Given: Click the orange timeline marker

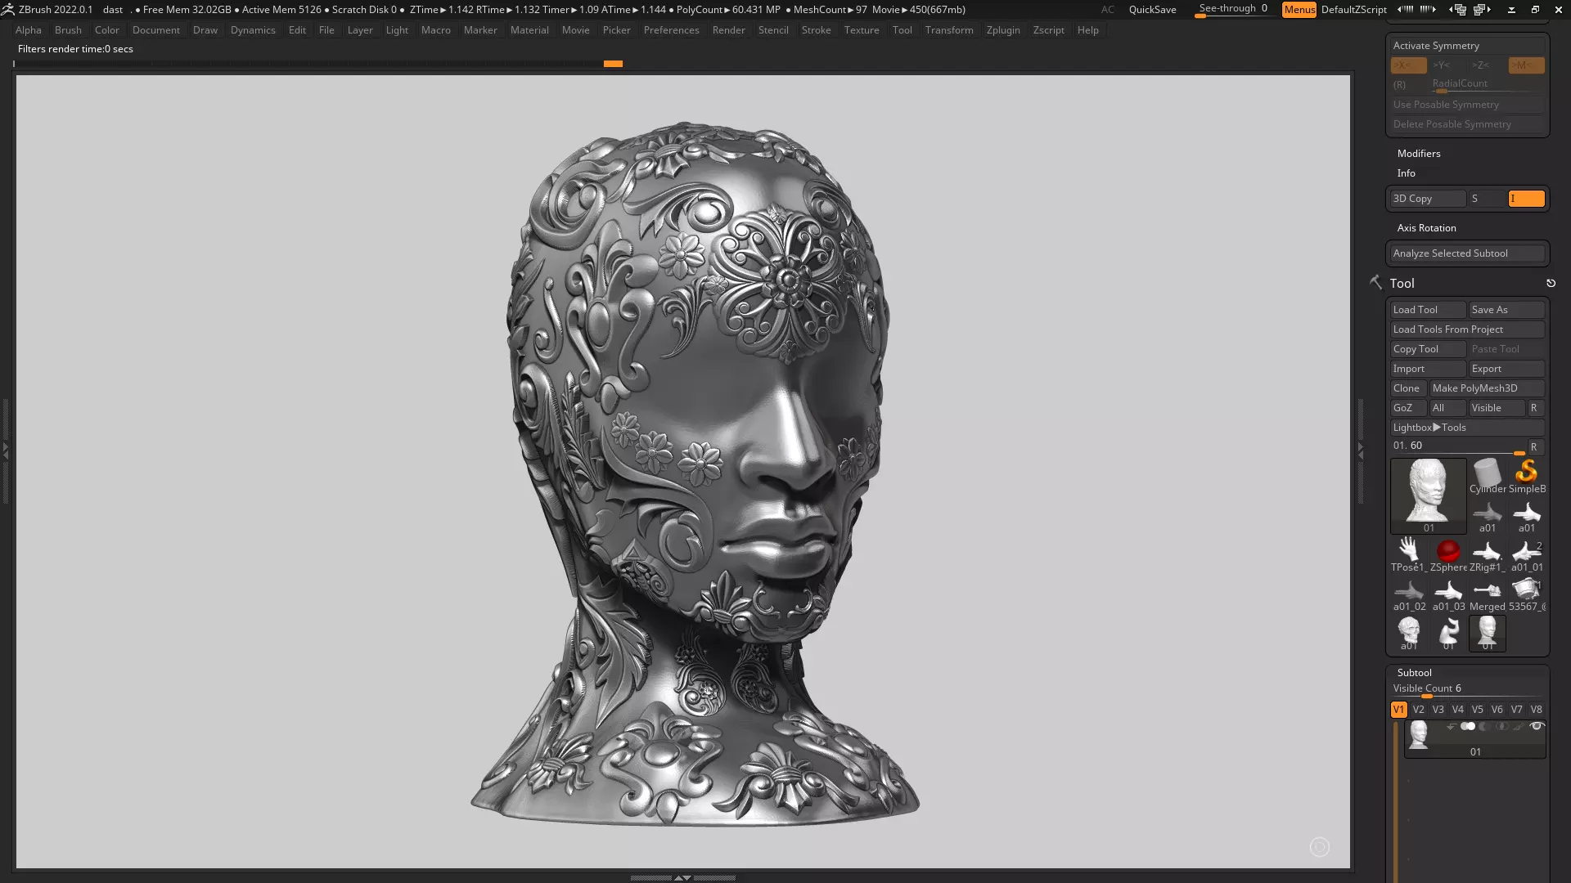Looking at the screenshot, I should (x=613, y=64).
